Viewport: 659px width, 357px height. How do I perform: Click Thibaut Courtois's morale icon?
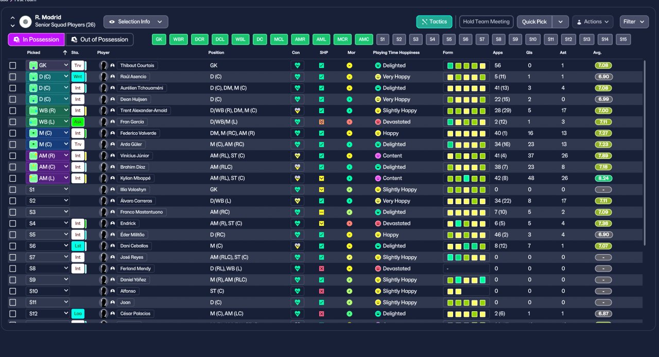coord(350,65)
